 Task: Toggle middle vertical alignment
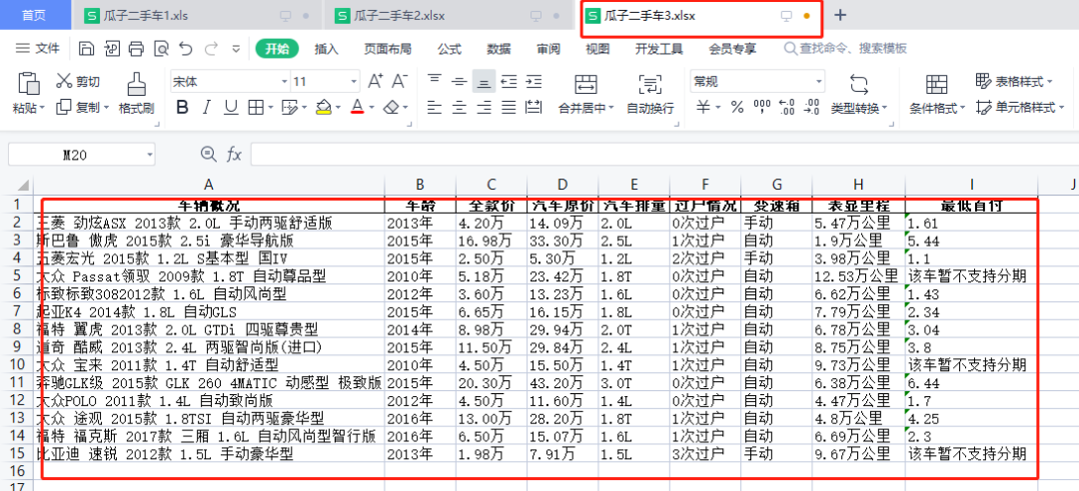click(459, 81)
